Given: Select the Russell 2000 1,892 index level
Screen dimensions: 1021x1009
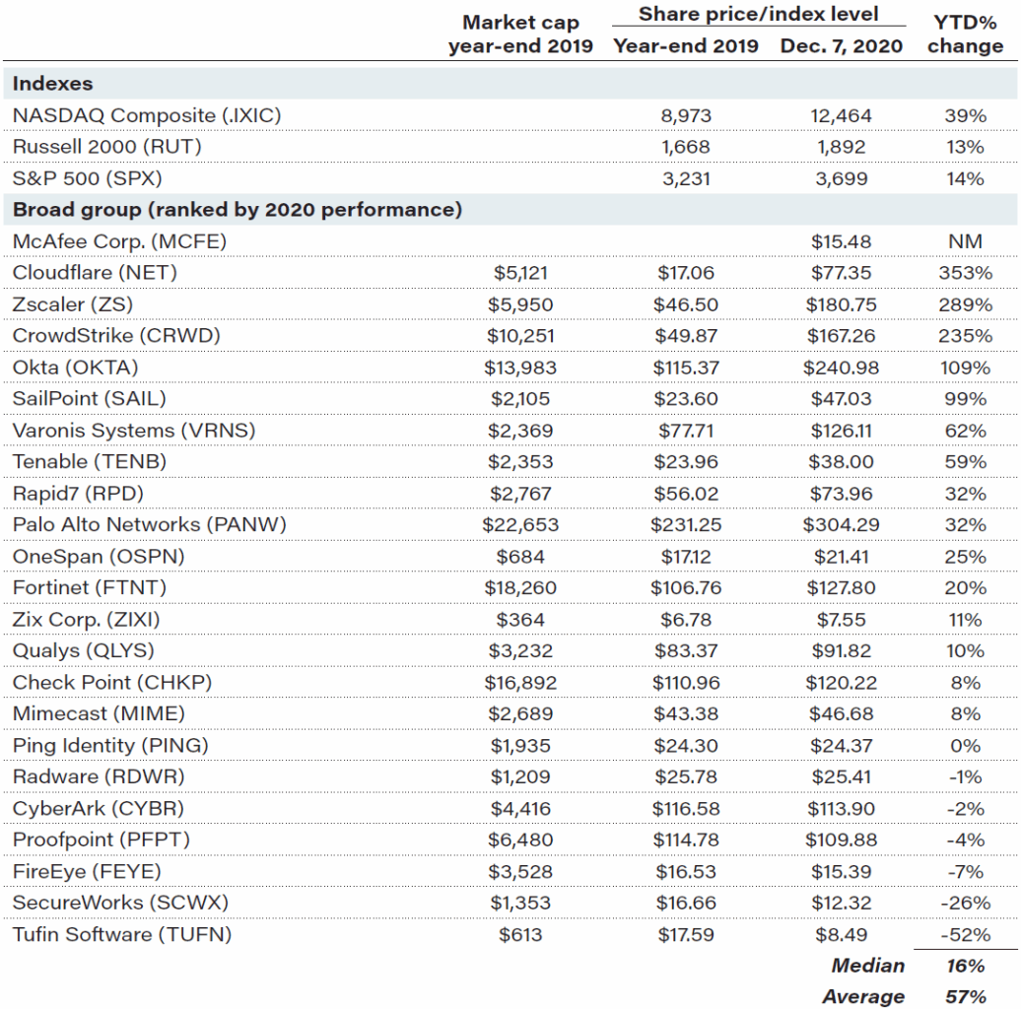Looking at the screenshot, I should tap(841, 147).
